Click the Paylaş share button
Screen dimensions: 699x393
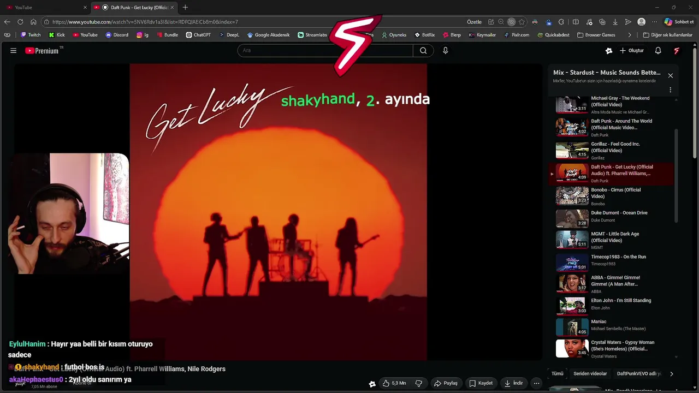coord(446,383)
